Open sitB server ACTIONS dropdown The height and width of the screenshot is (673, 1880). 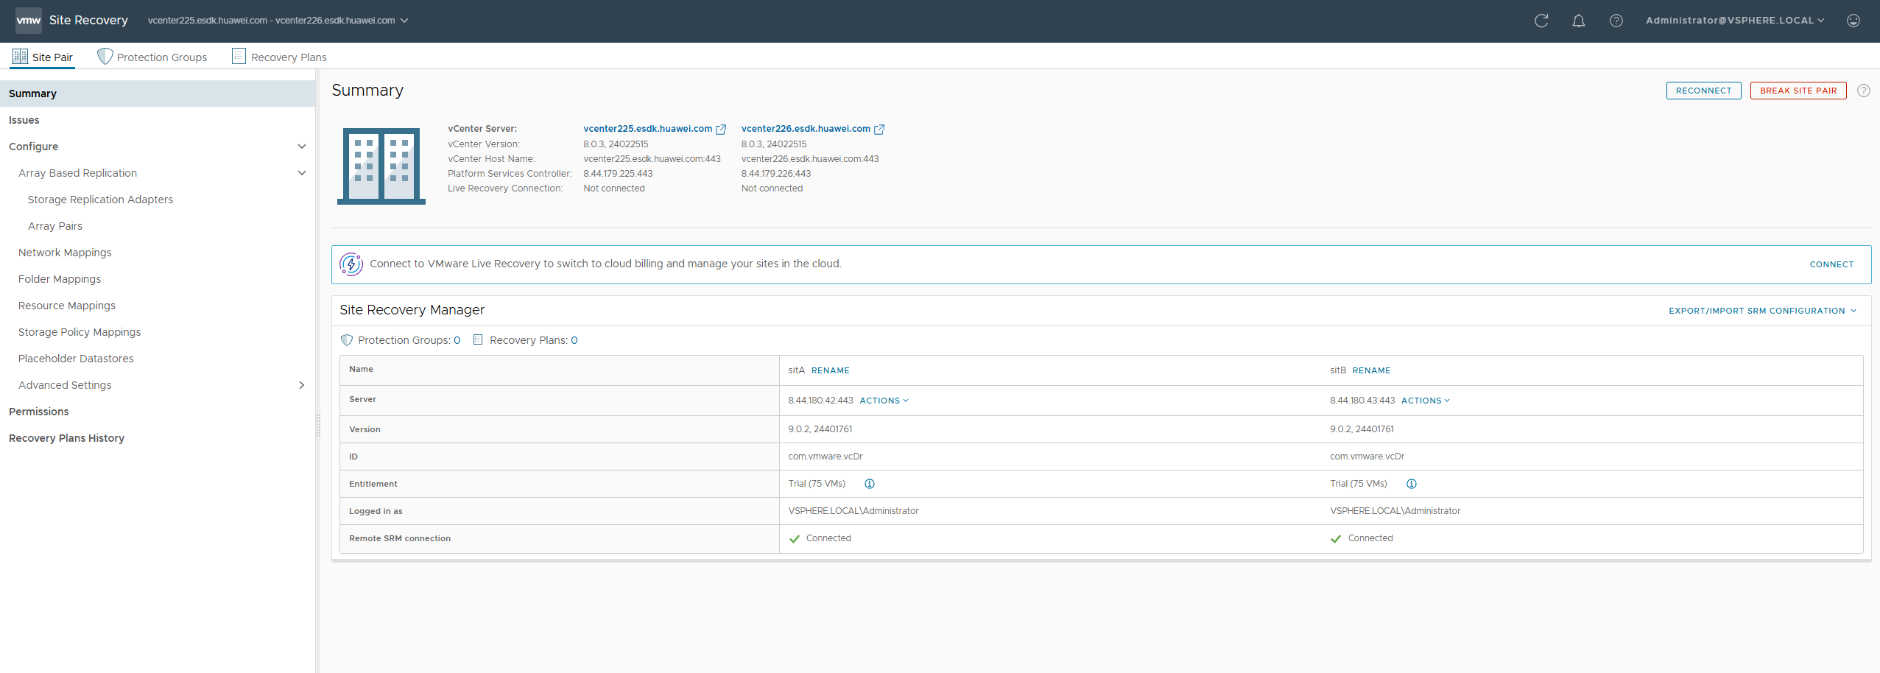point(1426,401)
